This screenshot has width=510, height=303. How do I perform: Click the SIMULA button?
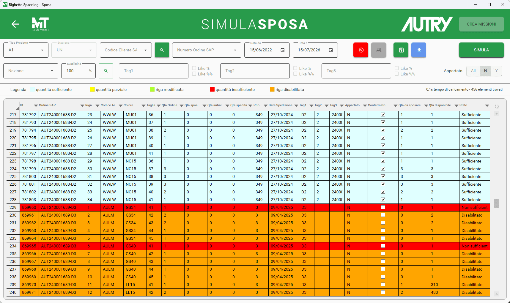point(481,50)
